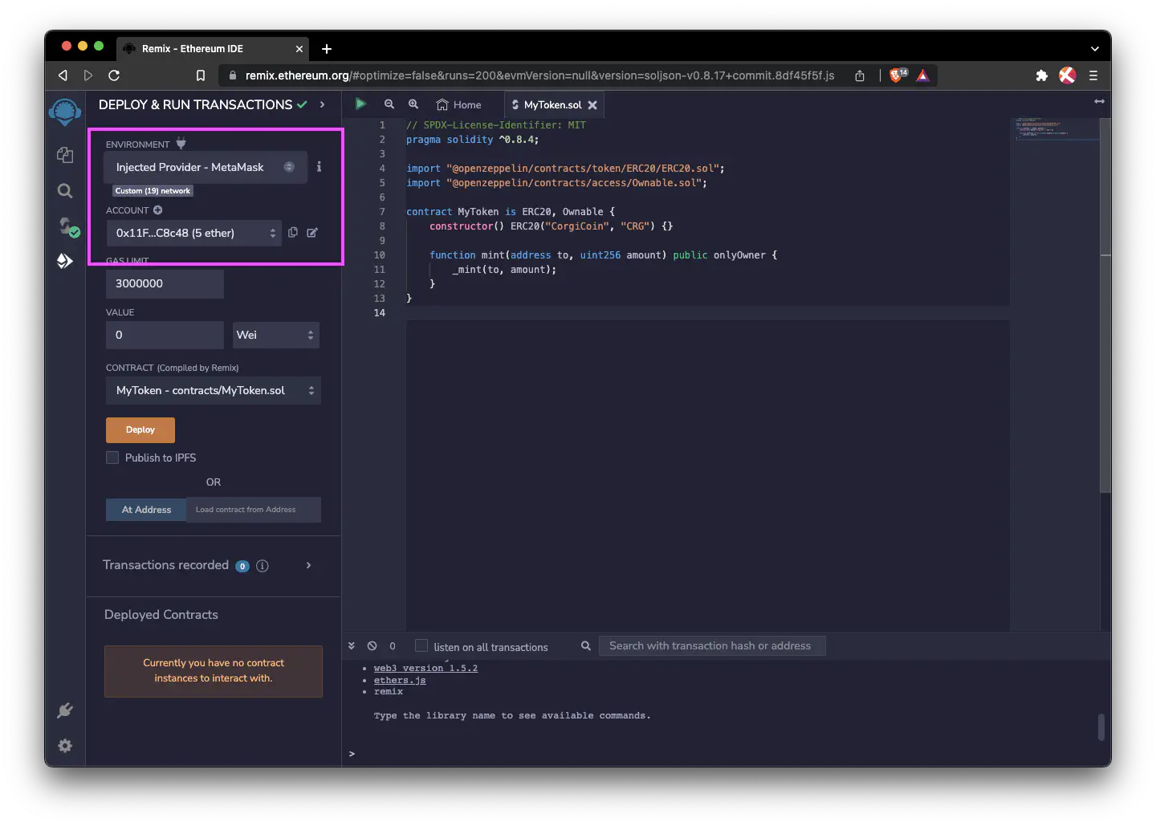Switch to the Home editor tab
Screen dimensions: 1156x826
coord(459,104)
